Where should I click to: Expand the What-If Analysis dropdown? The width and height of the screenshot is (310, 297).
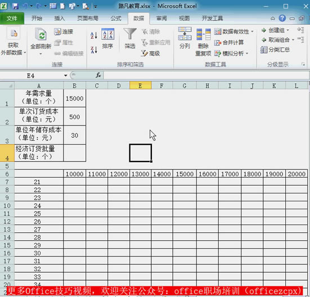click(247, 53)
